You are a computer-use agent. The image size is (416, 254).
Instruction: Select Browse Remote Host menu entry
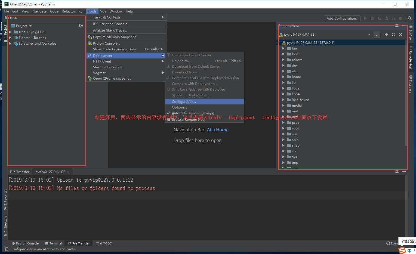click(205, 119)
